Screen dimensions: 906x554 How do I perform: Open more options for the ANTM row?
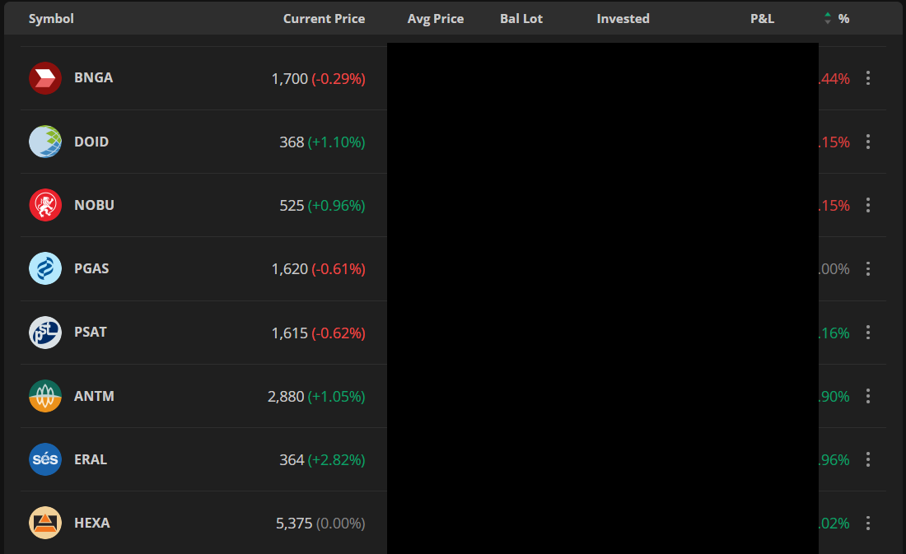pos(867,396)
